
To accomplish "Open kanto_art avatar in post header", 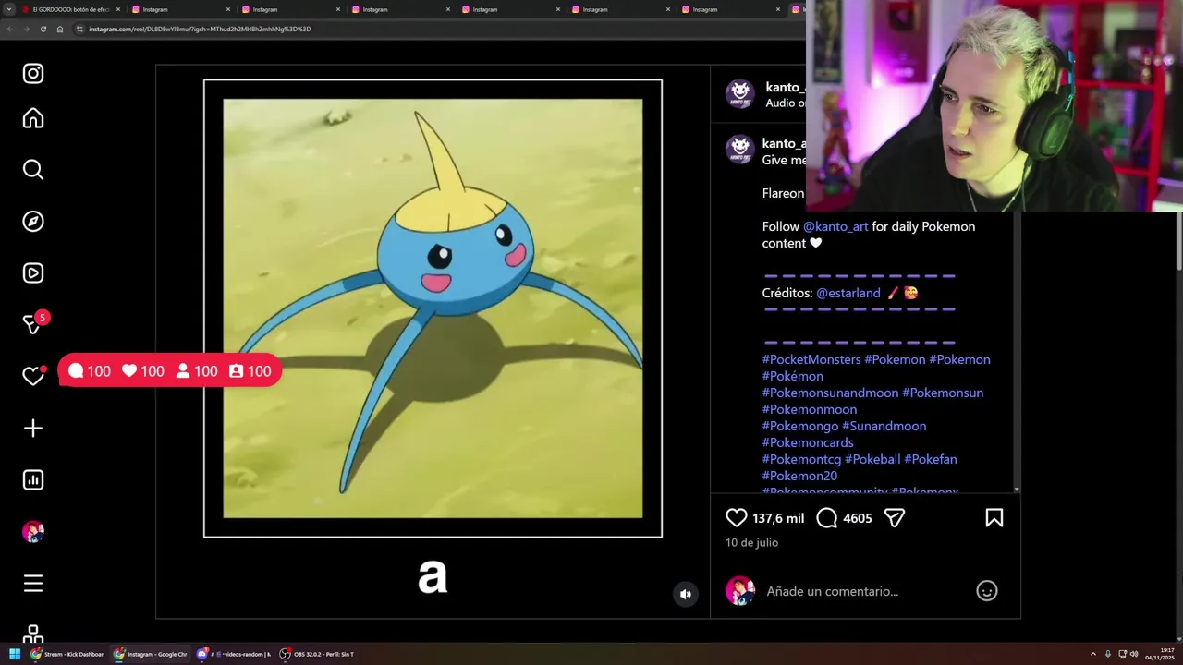I will point(739,94).
